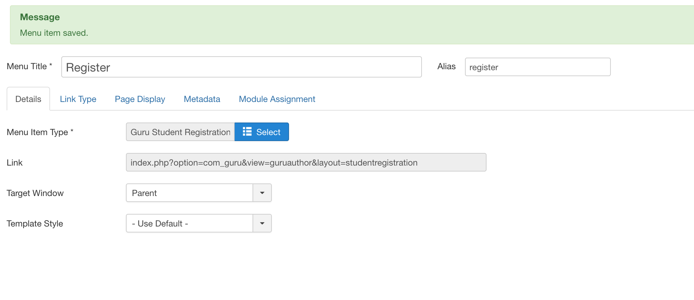This screenshot has width=694, height=300.
Task: Click the list icon on the Select button
Action: pyautogui.click(x=247, y=132)
